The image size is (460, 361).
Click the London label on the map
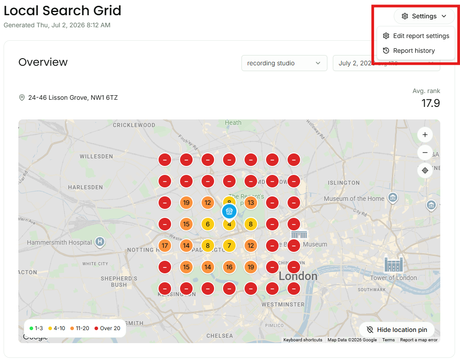point(298,276)
